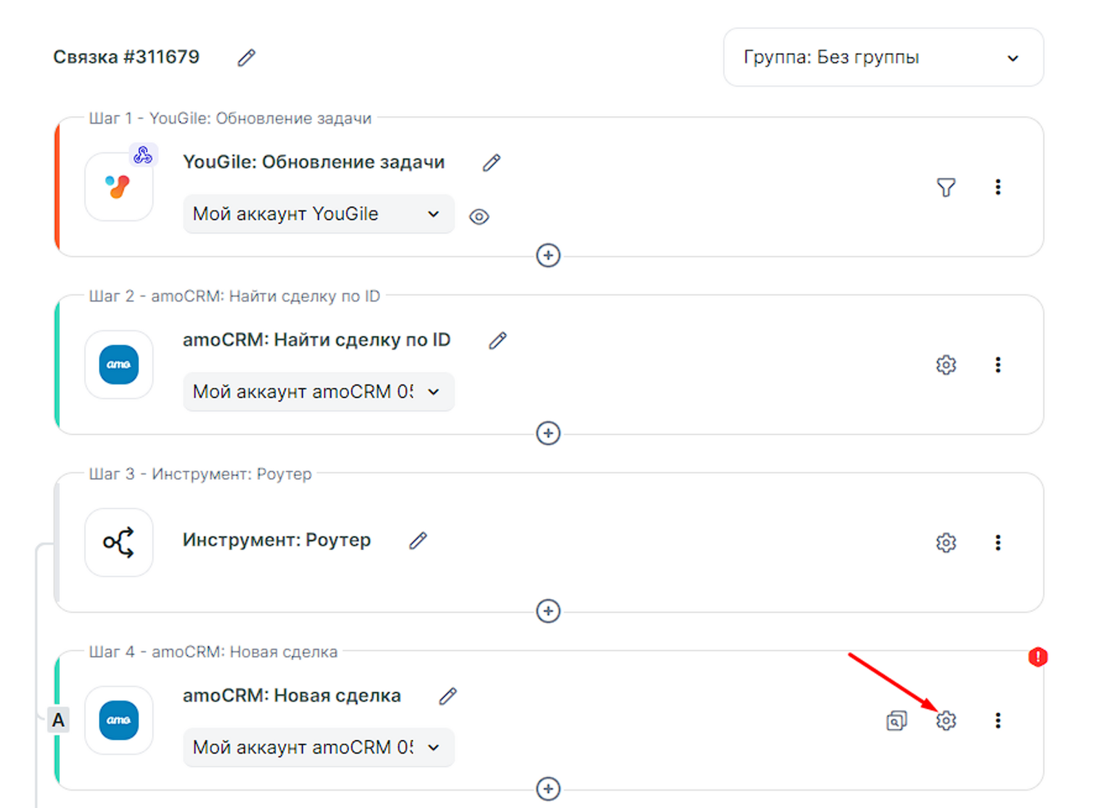
Task: Open settings gear for Новая сделка step
Action: coord(946,721)
